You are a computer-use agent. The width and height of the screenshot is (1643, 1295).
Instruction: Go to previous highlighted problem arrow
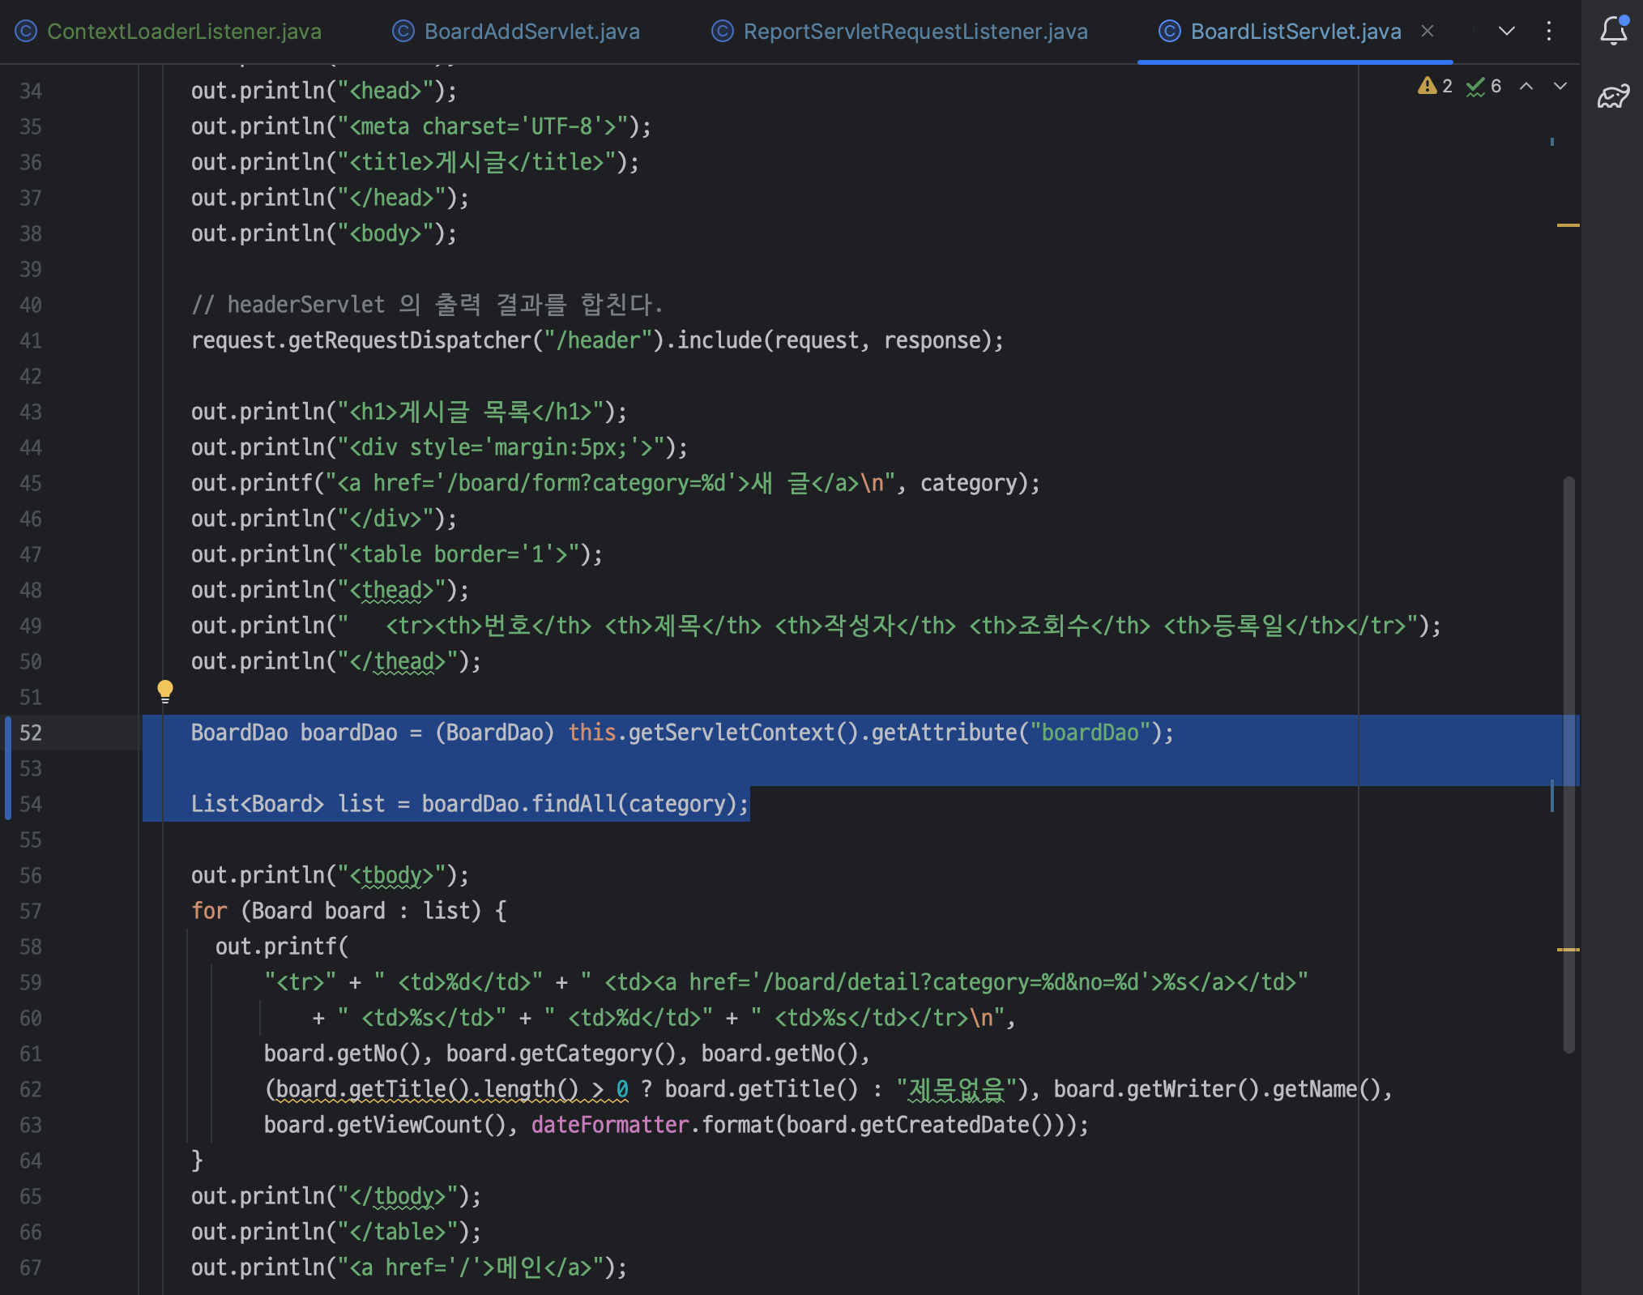(1526, 86)
